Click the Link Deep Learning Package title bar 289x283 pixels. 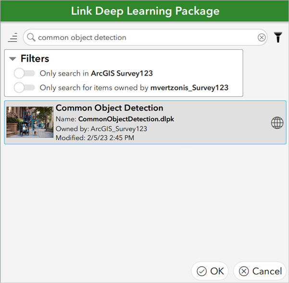[144, 11]
